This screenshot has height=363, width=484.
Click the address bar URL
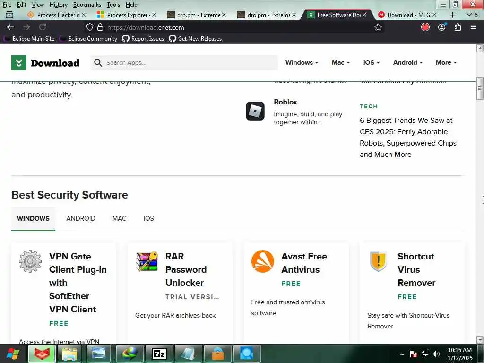(146, 27)
